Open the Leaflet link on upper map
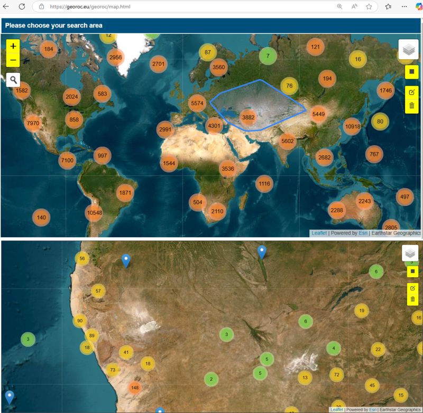The height and width of the screenshot is (413, 423). 319,232
